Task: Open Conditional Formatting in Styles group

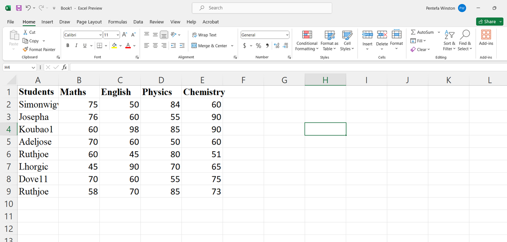Action: point(307,40)
